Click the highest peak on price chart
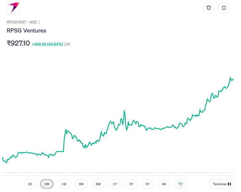 (230, 78)
